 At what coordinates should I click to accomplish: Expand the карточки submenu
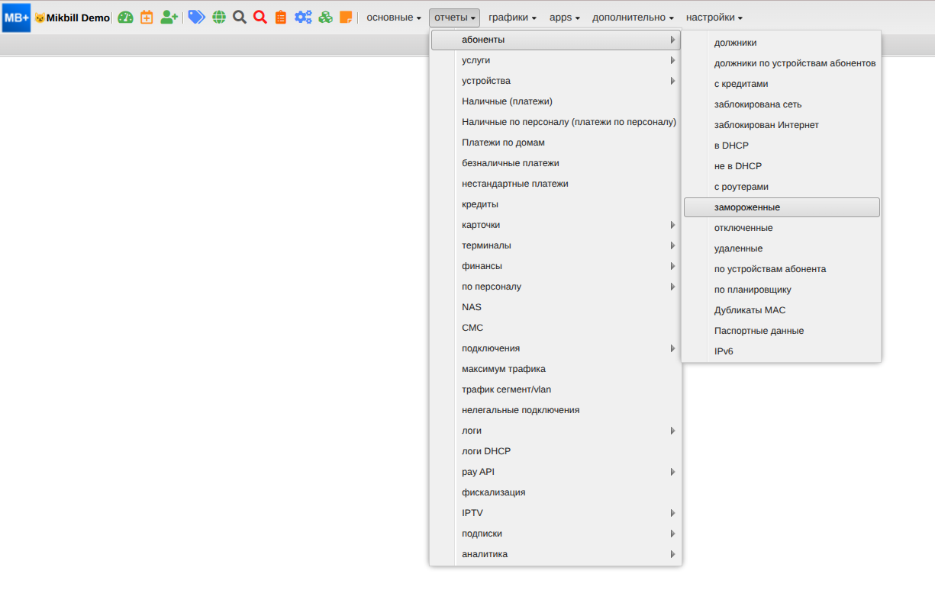click(x=556, y=225)
